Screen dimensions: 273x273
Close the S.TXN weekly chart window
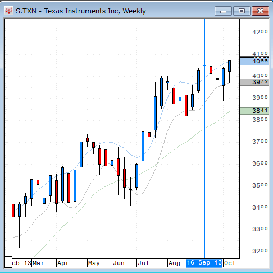[260, 11]
